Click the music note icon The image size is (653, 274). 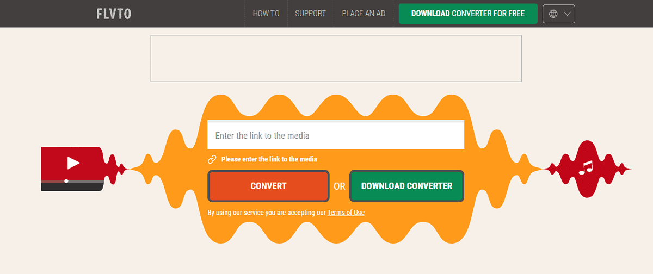tap(586, 167)
